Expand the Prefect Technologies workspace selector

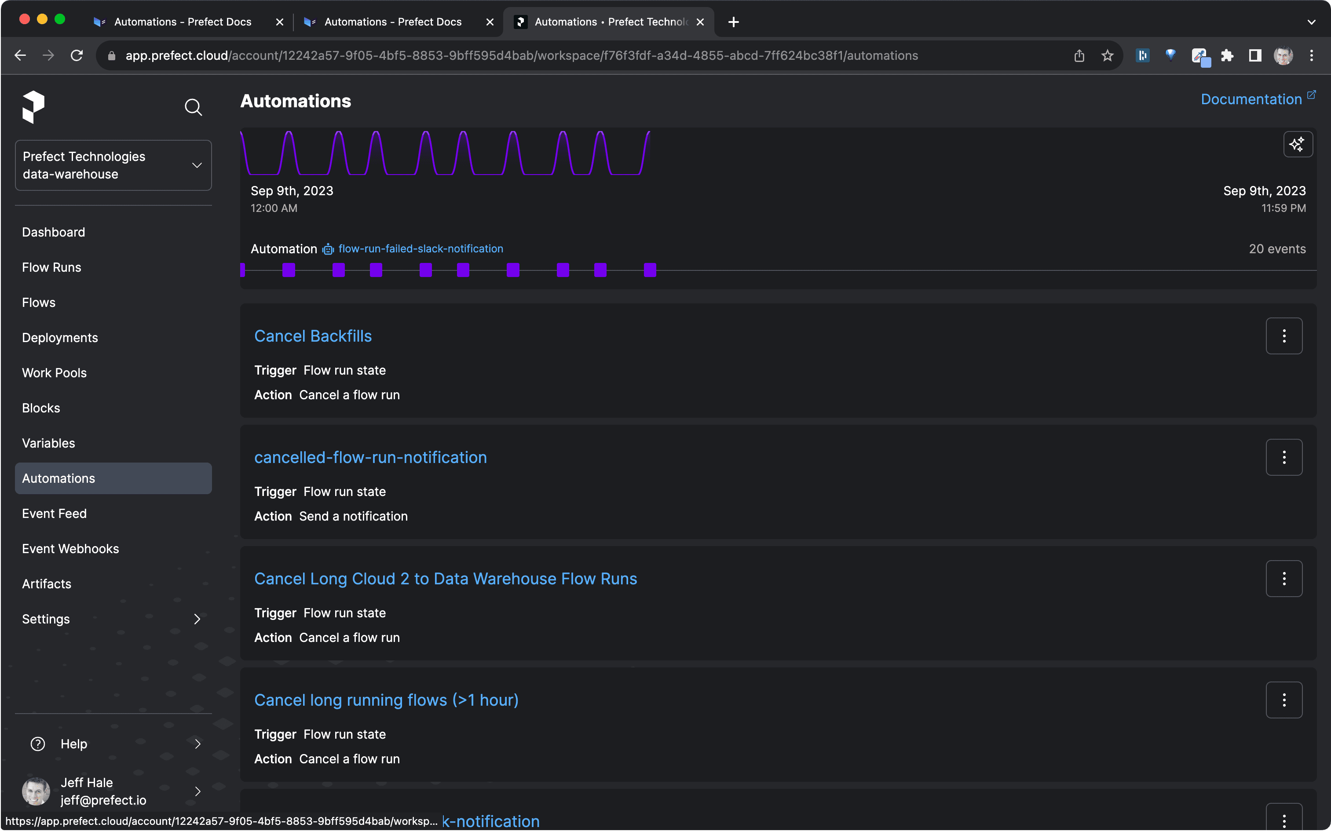click(x=113, y=165)
